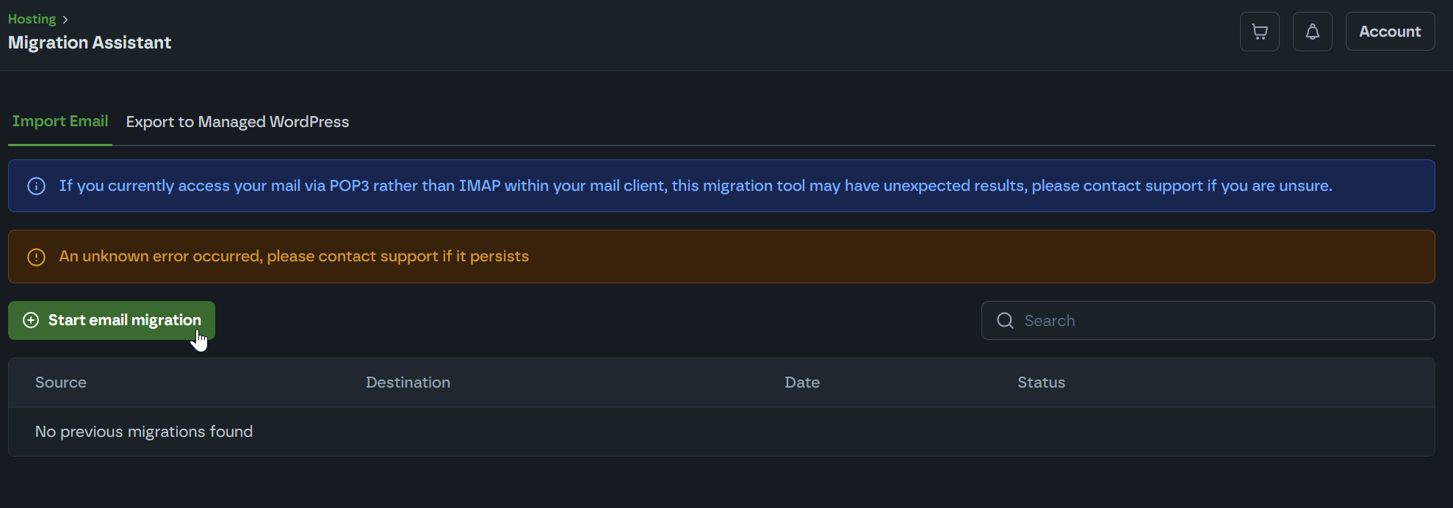This screenshot has height=508, width=1453.
Task: Switch to Export to Managed WordPress tab
Action: click(x=237, y=122)
